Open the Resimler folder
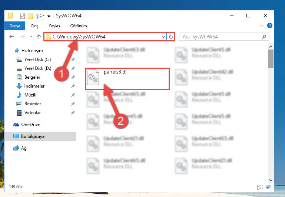 click(33, 104)
